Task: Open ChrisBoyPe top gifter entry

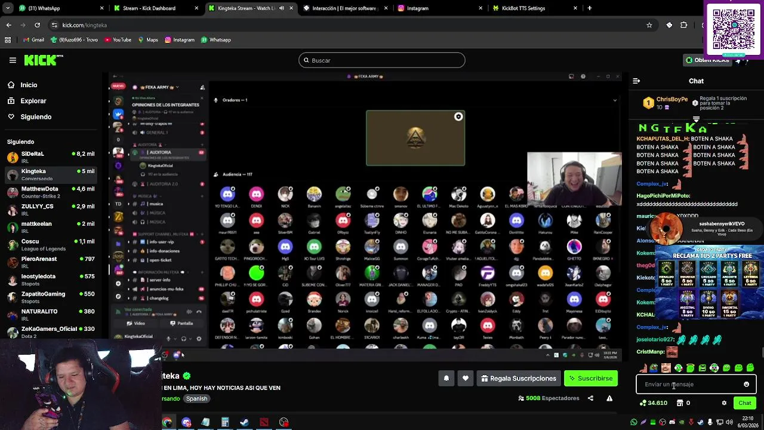Action: [666, 103]
